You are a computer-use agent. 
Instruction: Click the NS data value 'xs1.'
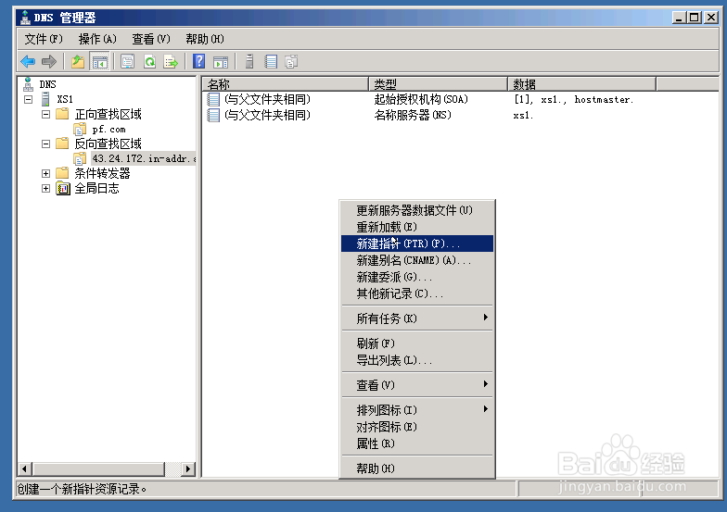(x=523, y=115)
